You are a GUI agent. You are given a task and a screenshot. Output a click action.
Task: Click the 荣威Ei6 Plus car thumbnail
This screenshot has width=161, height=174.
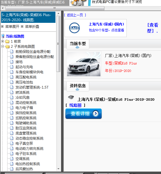(84, 64)
